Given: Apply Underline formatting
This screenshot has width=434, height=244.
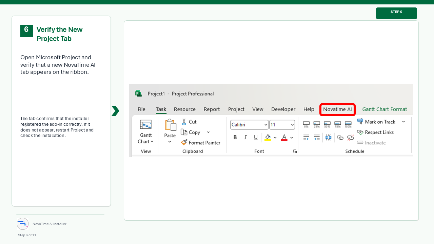Looking at the screenshot, I should pyautogui.click(x=256, y=137).
